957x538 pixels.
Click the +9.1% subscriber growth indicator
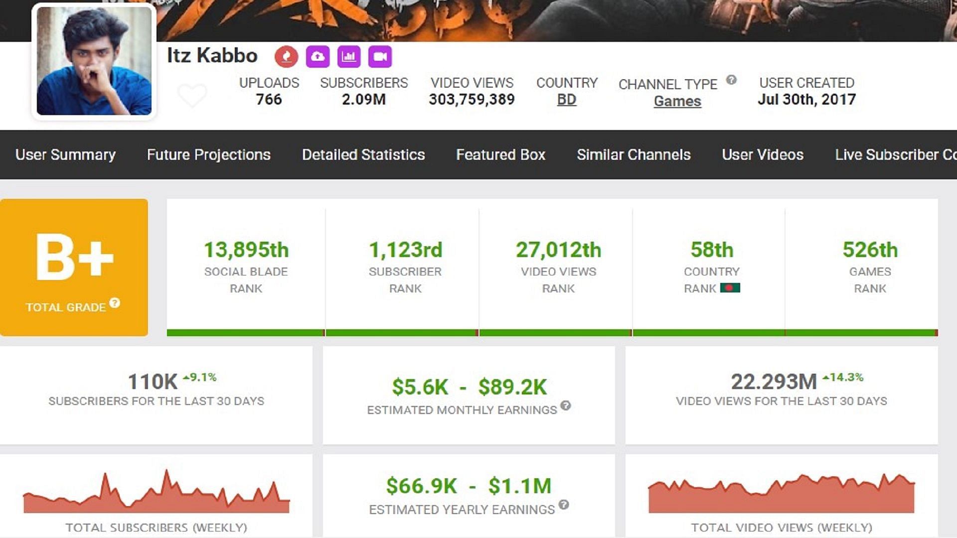point(199,377)
